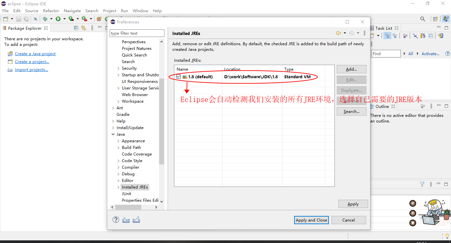
Task: Click the Debug bug icon in toolbar
Action: coord(45,19)
